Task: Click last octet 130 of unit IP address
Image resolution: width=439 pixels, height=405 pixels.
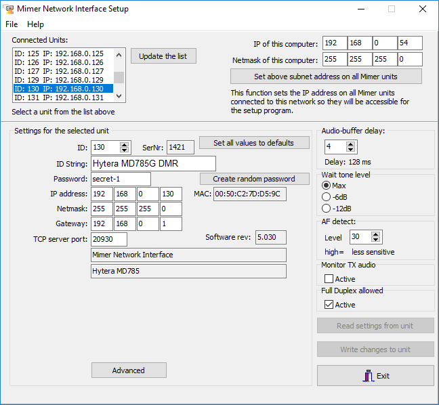Action: (x=171, y=194)
